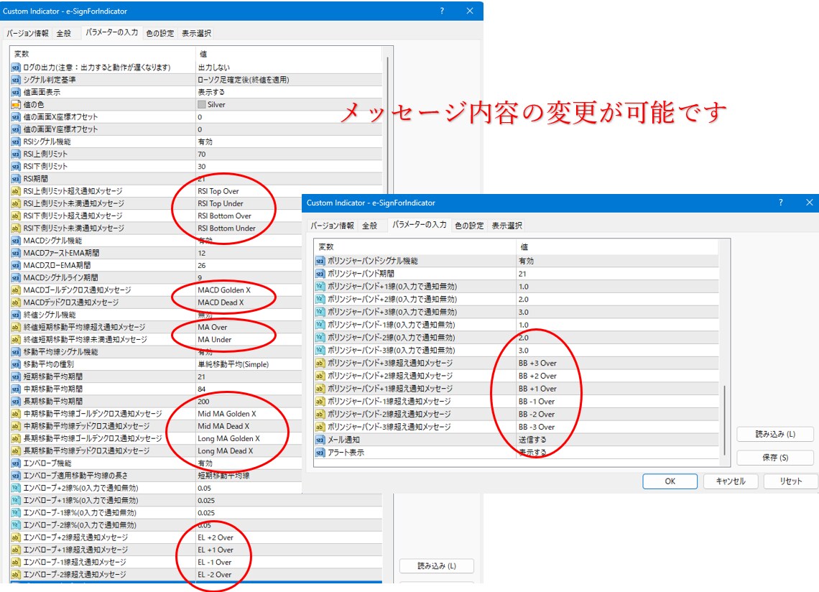Image resolution: width=819 pixels, height=592 pixels.
Task: Open the RSIシグナル機能 value 有効
Action: coord(288,142)
